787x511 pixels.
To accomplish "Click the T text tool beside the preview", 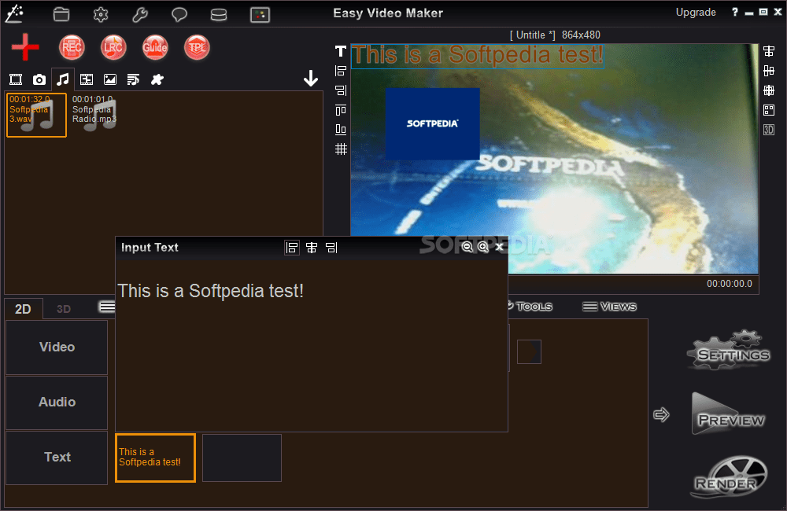I will point(340,50).
